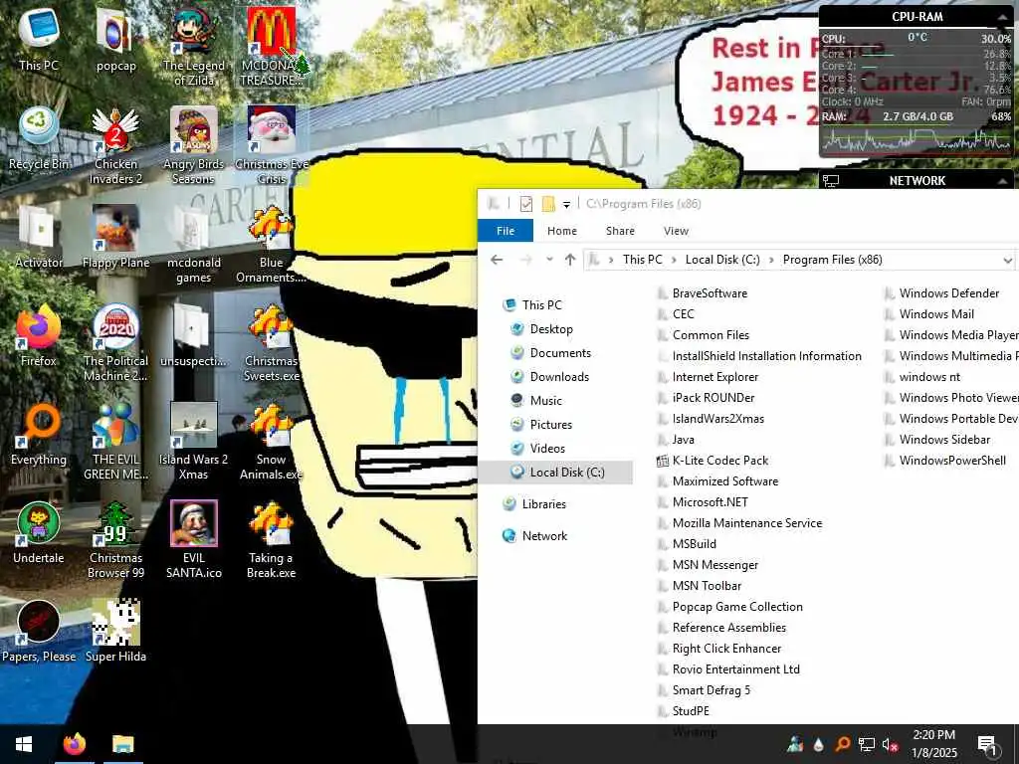Image resolution: width=1019 pixels, height=764 pixels.
Task: Go up one folder level
Action: tap(570, 260)
